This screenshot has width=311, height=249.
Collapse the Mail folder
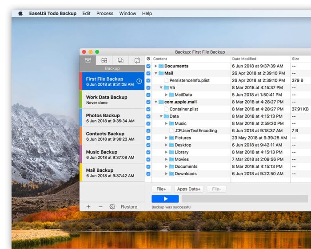pyautogui.click(x=156, y=73)
